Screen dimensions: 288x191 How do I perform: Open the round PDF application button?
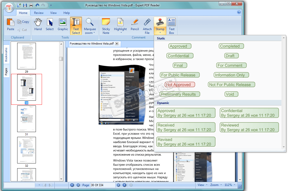(9, 7)
